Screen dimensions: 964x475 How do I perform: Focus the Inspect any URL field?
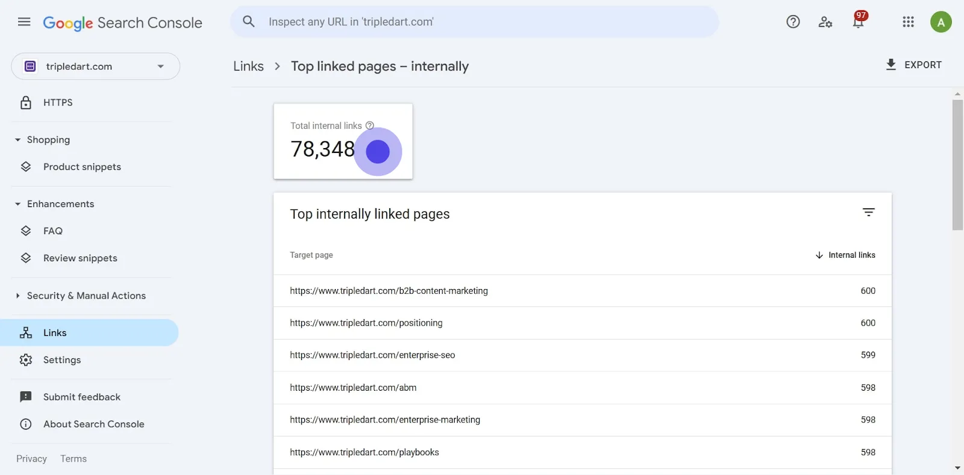(x=474, y=22)
